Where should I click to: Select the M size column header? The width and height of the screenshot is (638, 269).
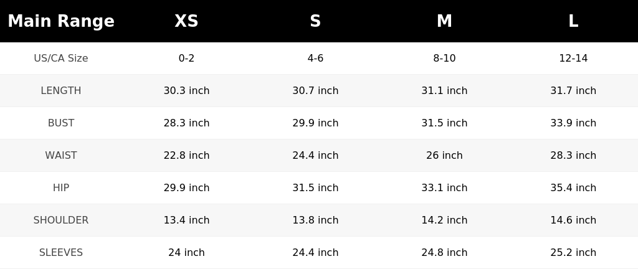tap(444, 21)
